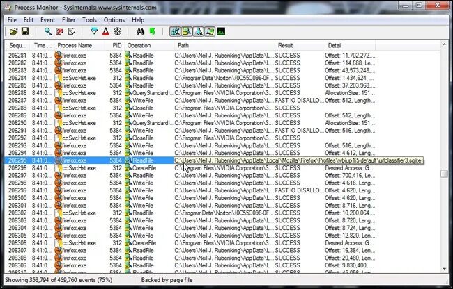Click the ReadFile icon in row 206302
Image resolution: width=453 pixels, height=289 pixels.
(128, 213)
